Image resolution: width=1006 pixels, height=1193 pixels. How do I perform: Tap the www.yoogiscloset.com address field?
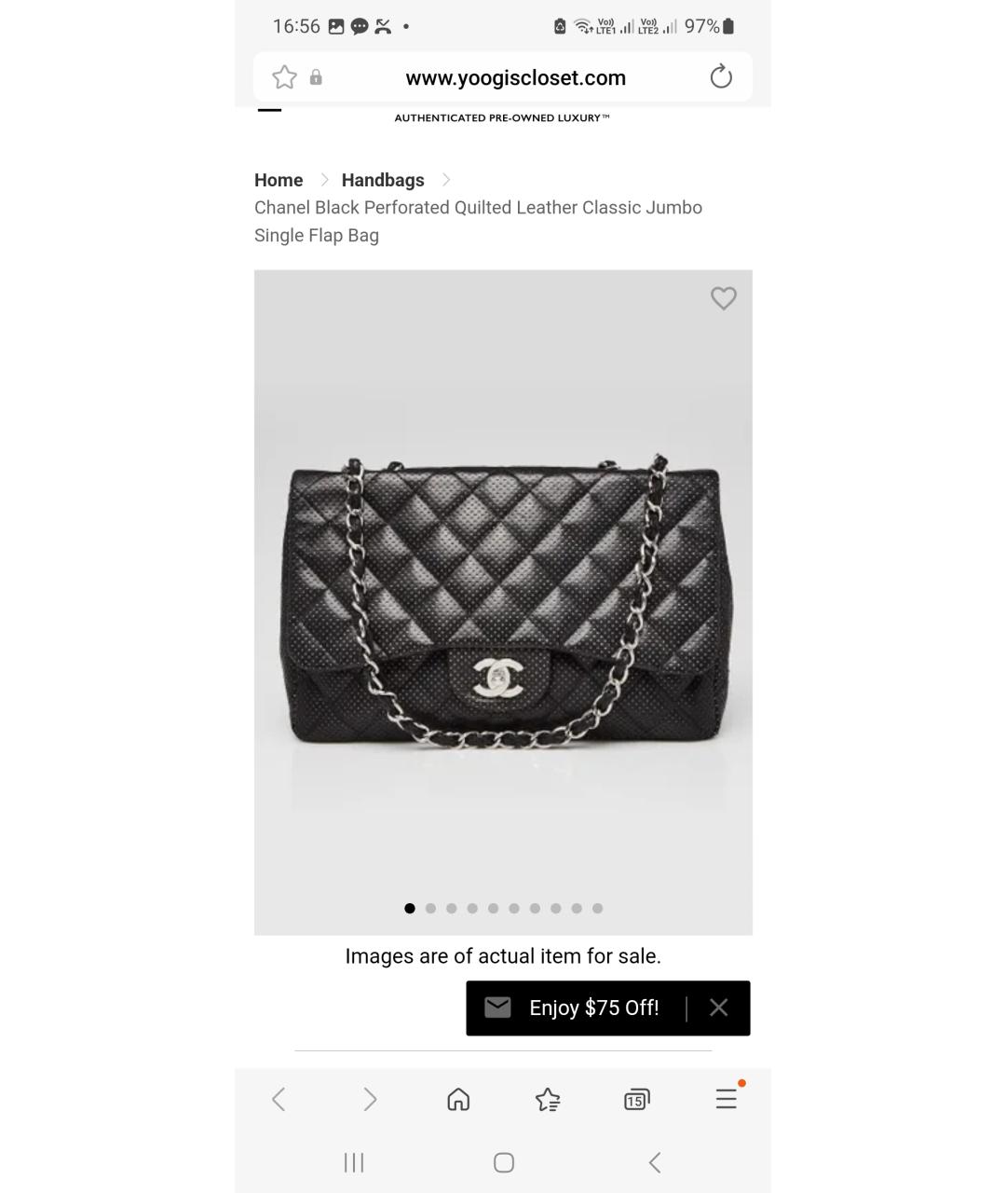(516, 77)
